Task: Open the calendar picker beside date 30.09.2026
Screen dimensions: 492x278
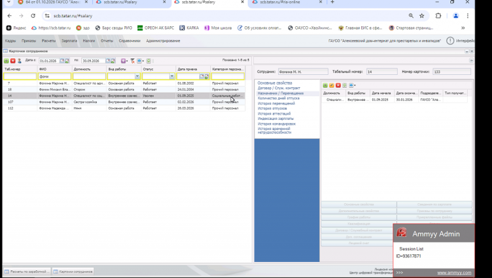Action: [108, 61]
